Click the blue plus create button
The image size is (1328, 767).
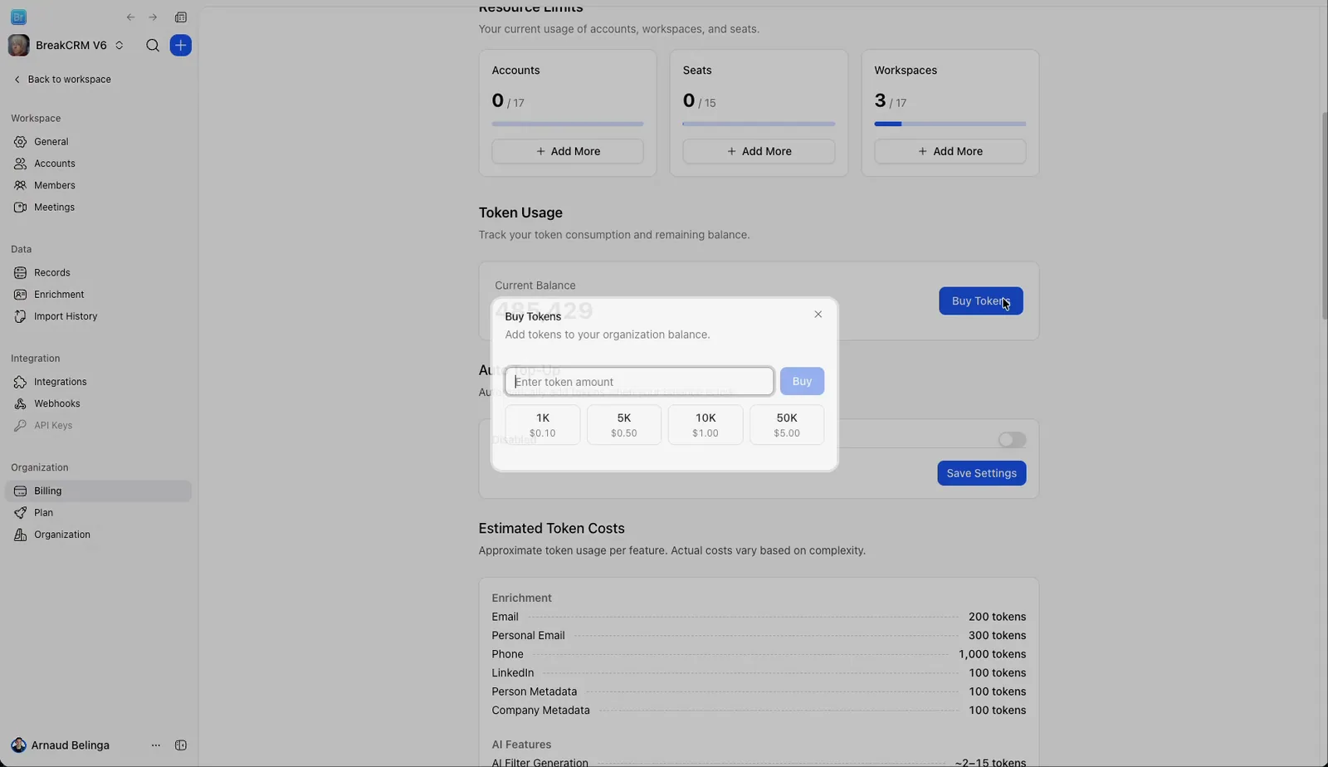coord(180,46)
